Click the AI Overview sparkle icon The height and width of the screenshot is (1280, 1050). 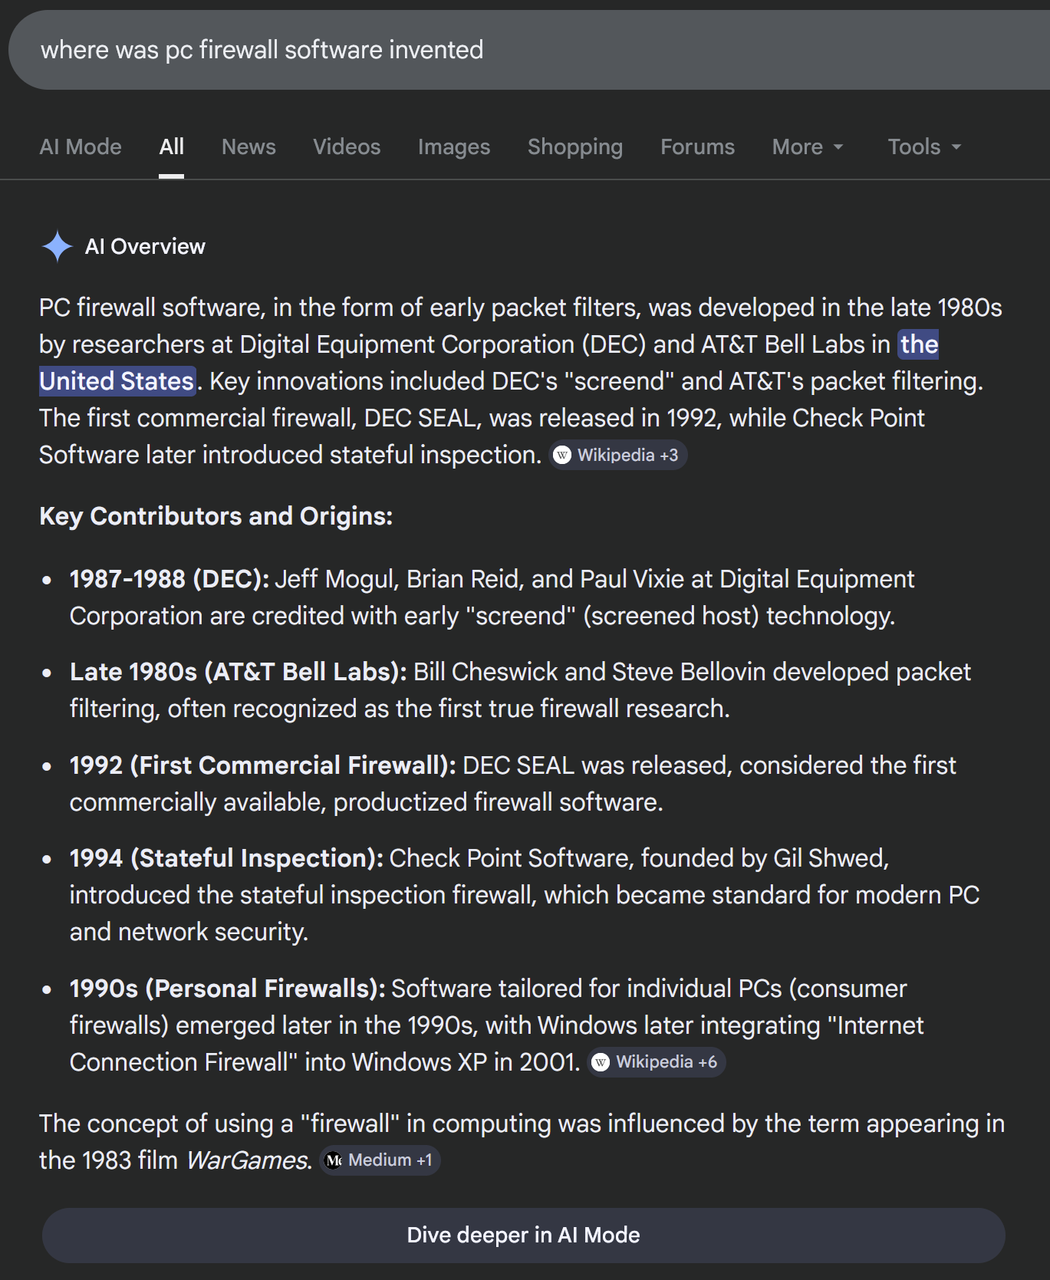pos(57,246)
